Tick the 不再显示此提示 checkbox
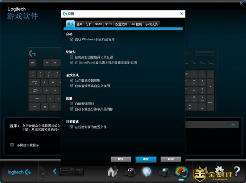 [12, 145]
